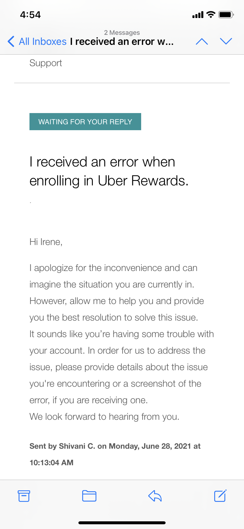Click the battery indicator
244x529 pixels.
click(226, 15)
